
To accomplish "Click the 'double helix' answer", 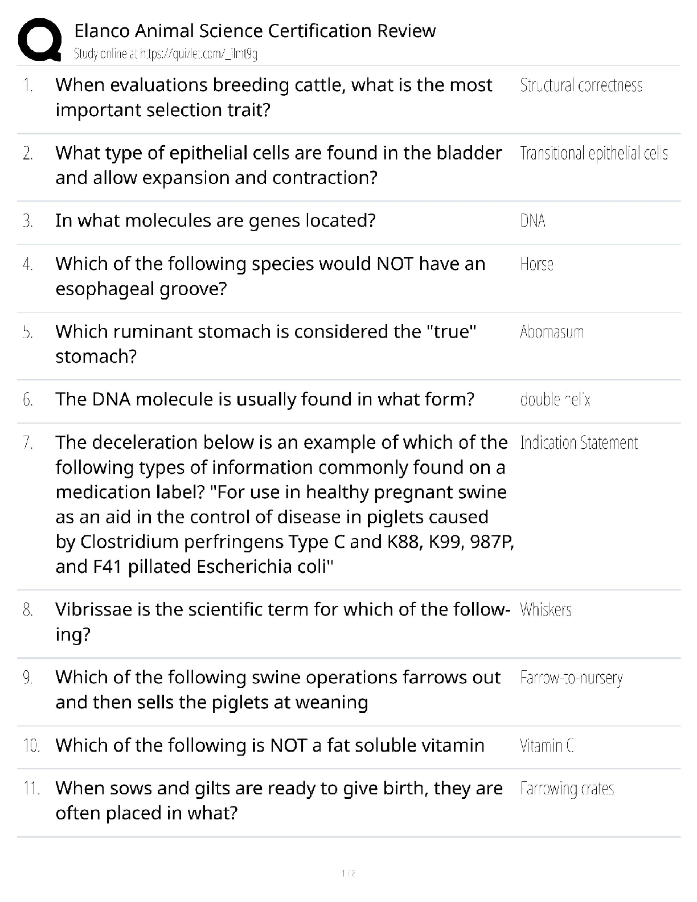I will [555, 400].
